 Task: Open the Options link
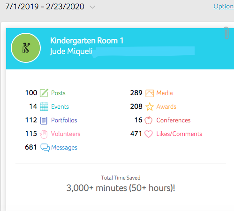224,7
